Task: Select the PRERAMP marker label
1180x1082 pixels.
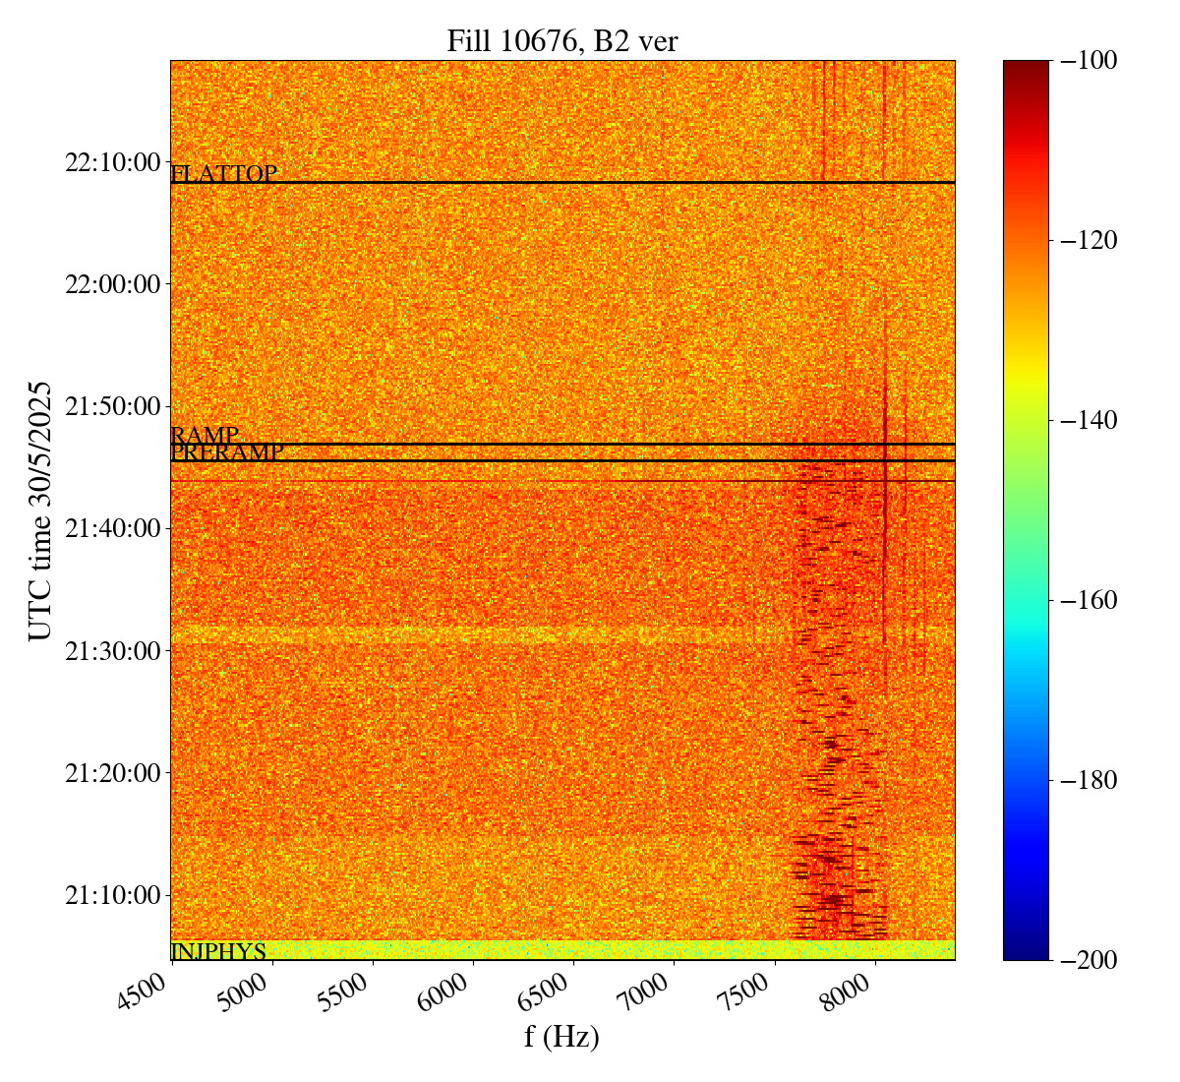Action: 227,452
